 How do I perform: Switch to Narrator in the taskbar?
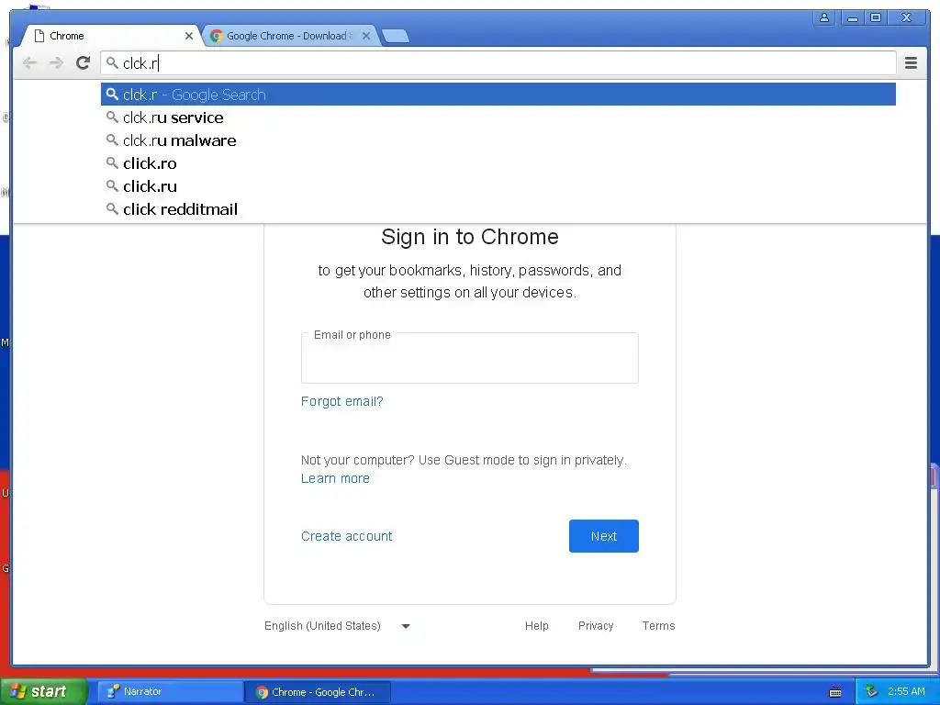[x=170, y=692]
